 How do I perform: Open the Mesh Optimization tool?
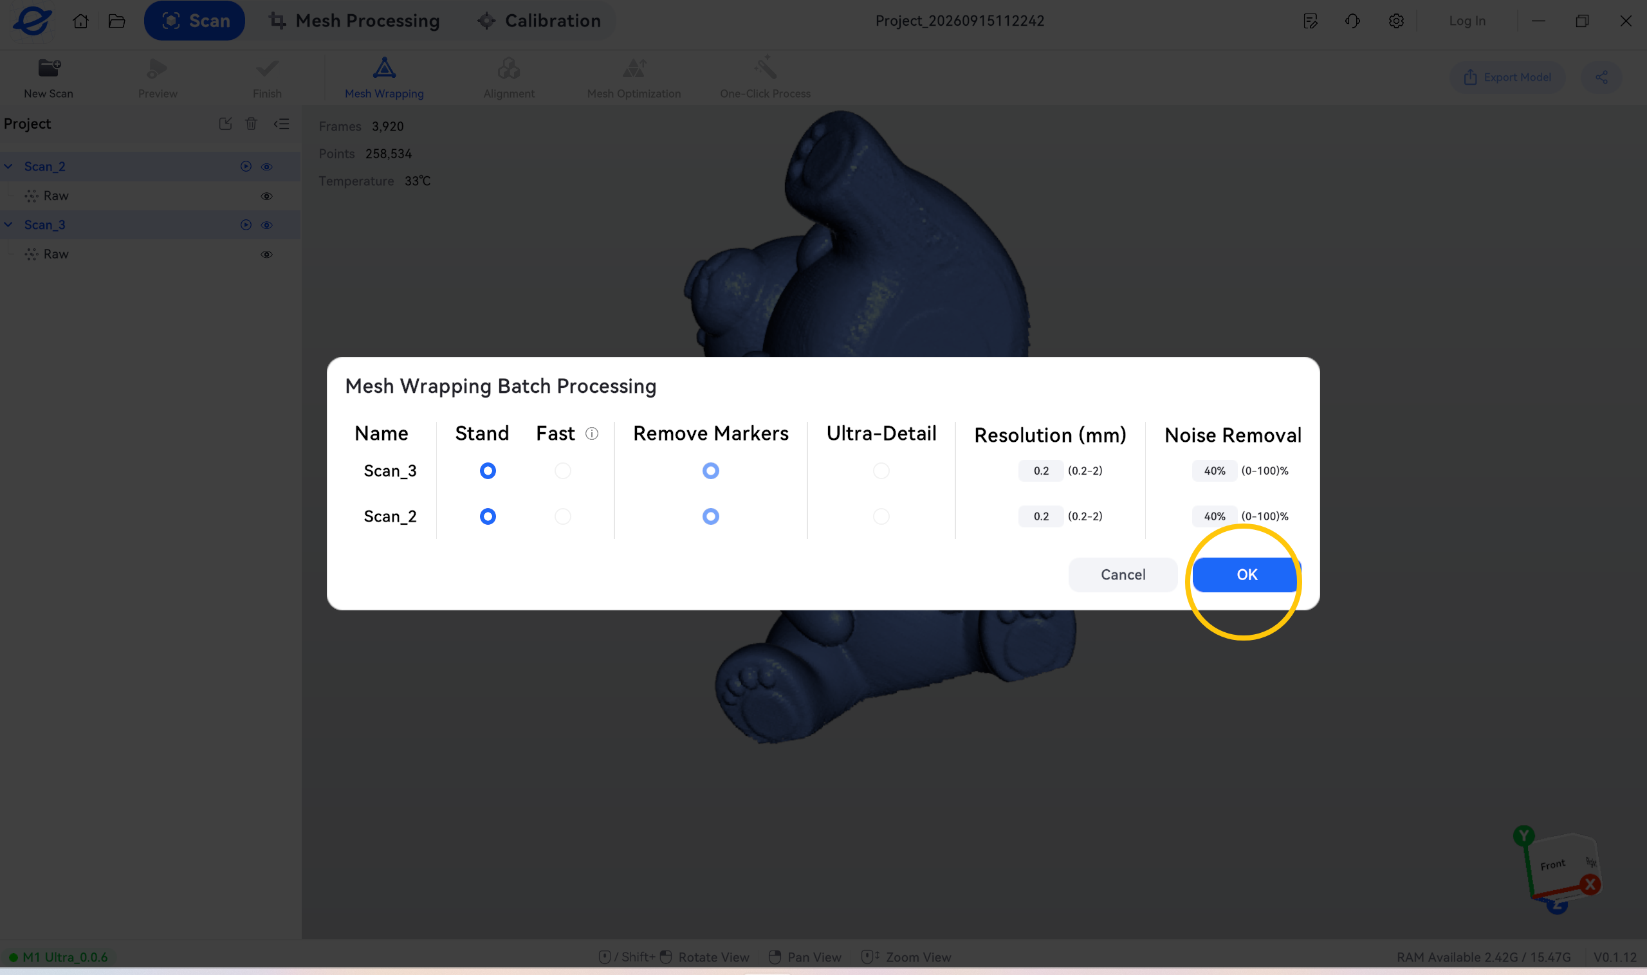tap(634, 78)
